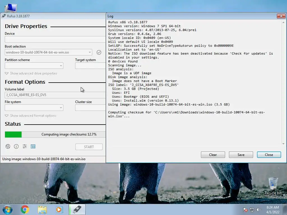Image resolution: width=287 pixels, height=215 pixels.
Task: Open the volume speaker tray icon
Action: 259,210
